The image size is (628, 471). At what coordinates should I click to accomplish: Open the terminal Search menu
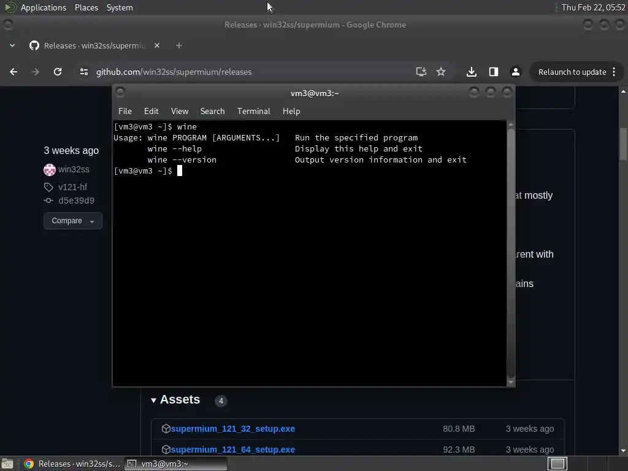(212, 111)
